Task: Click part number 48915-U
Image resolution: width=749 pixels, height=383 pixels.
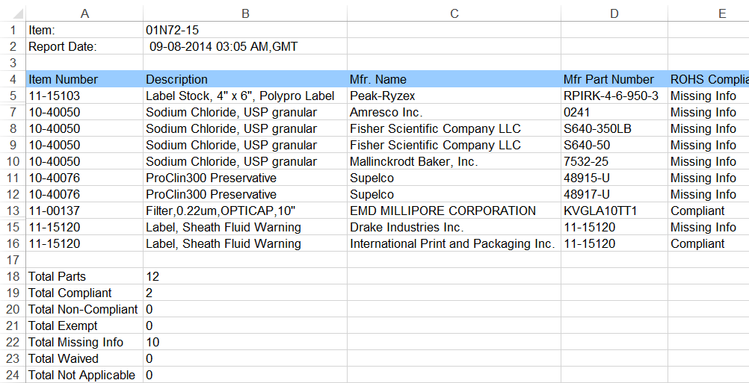Action: tap(614, 178)
